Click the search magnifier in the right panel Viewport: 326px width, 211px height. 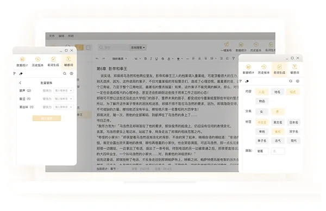tap(291, 81)
